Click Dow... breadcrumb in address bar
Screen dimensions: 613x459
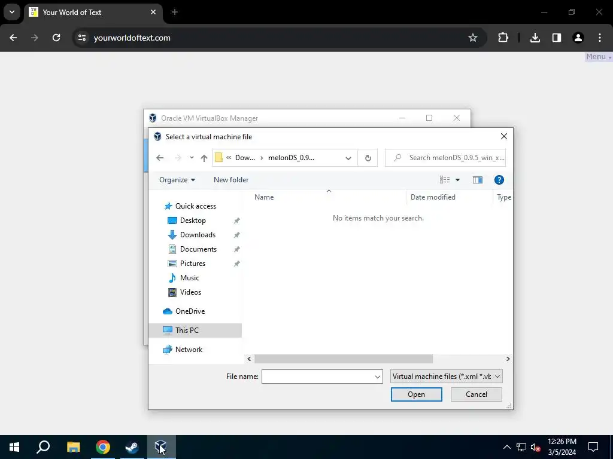click(x=245, y=158)
